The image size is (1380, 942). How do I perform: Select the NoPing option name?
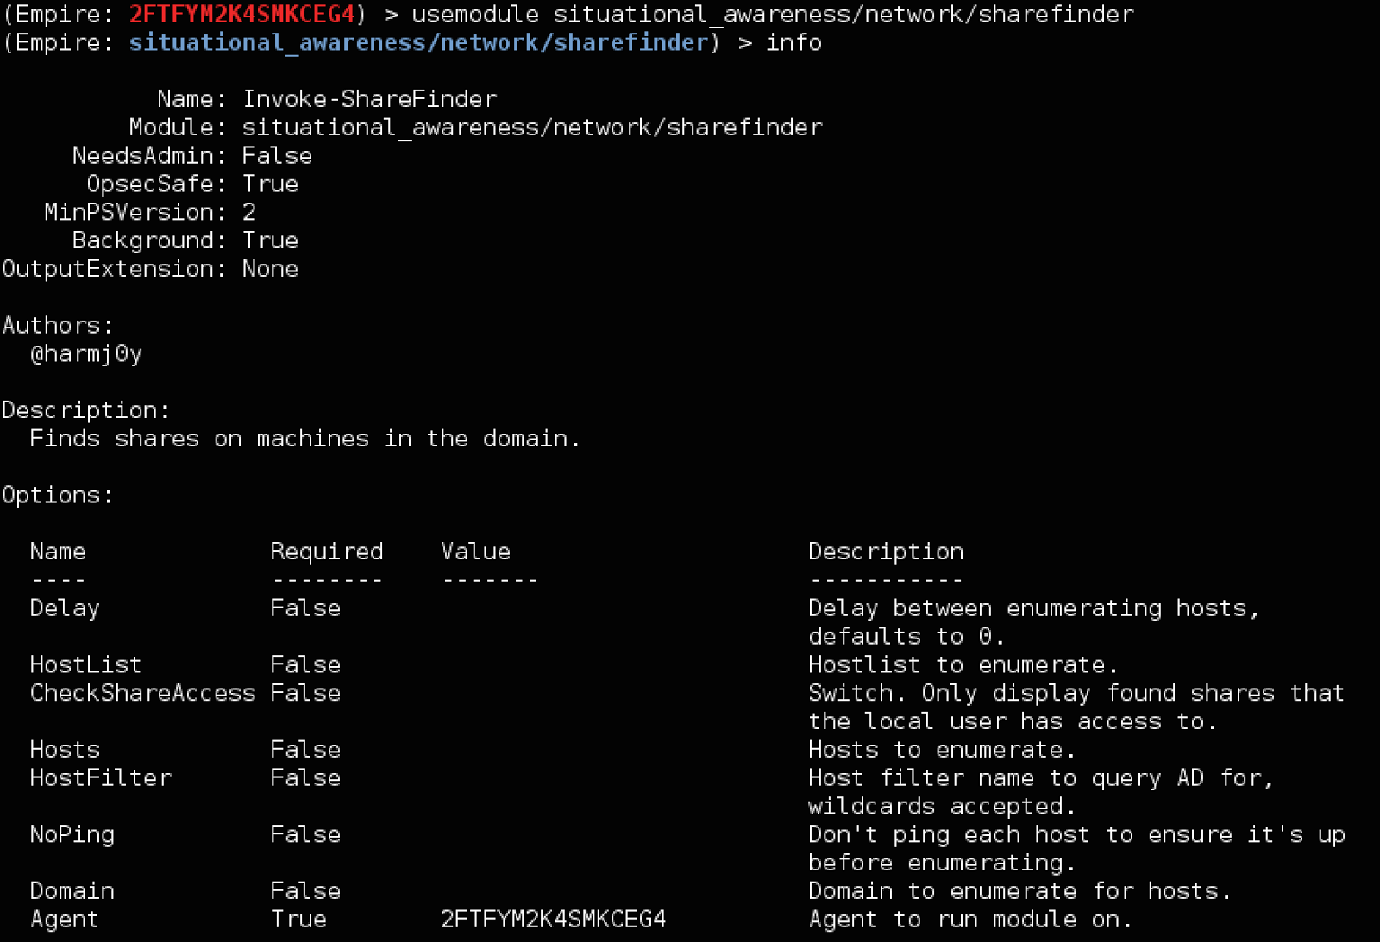pos(72,835)
